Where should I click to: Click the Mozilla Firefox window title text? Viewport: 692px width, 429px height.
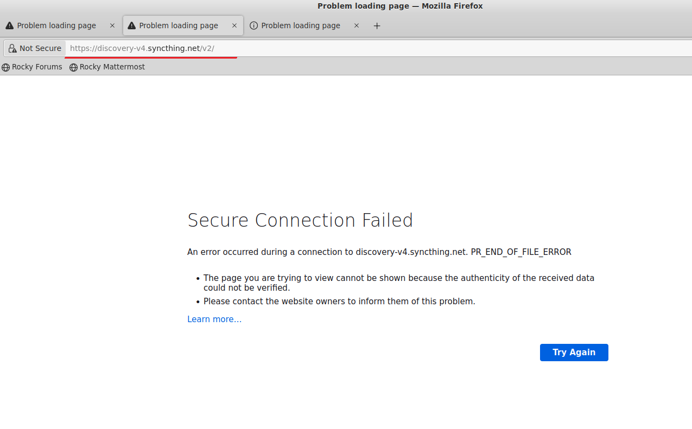(400, 6)
